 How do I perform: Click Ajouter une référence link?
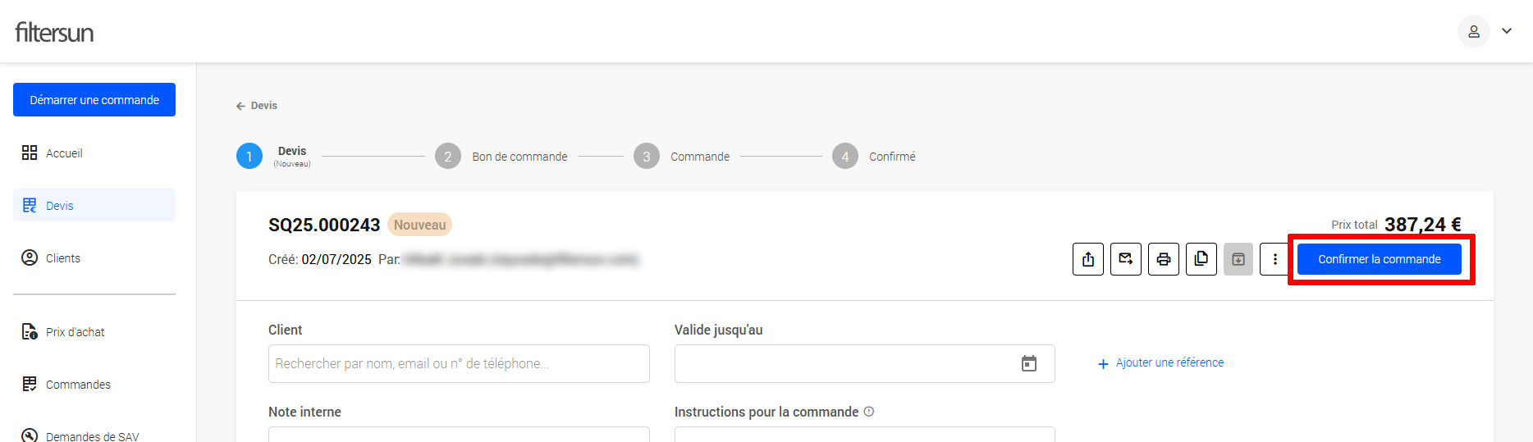tap(1169, 362)
